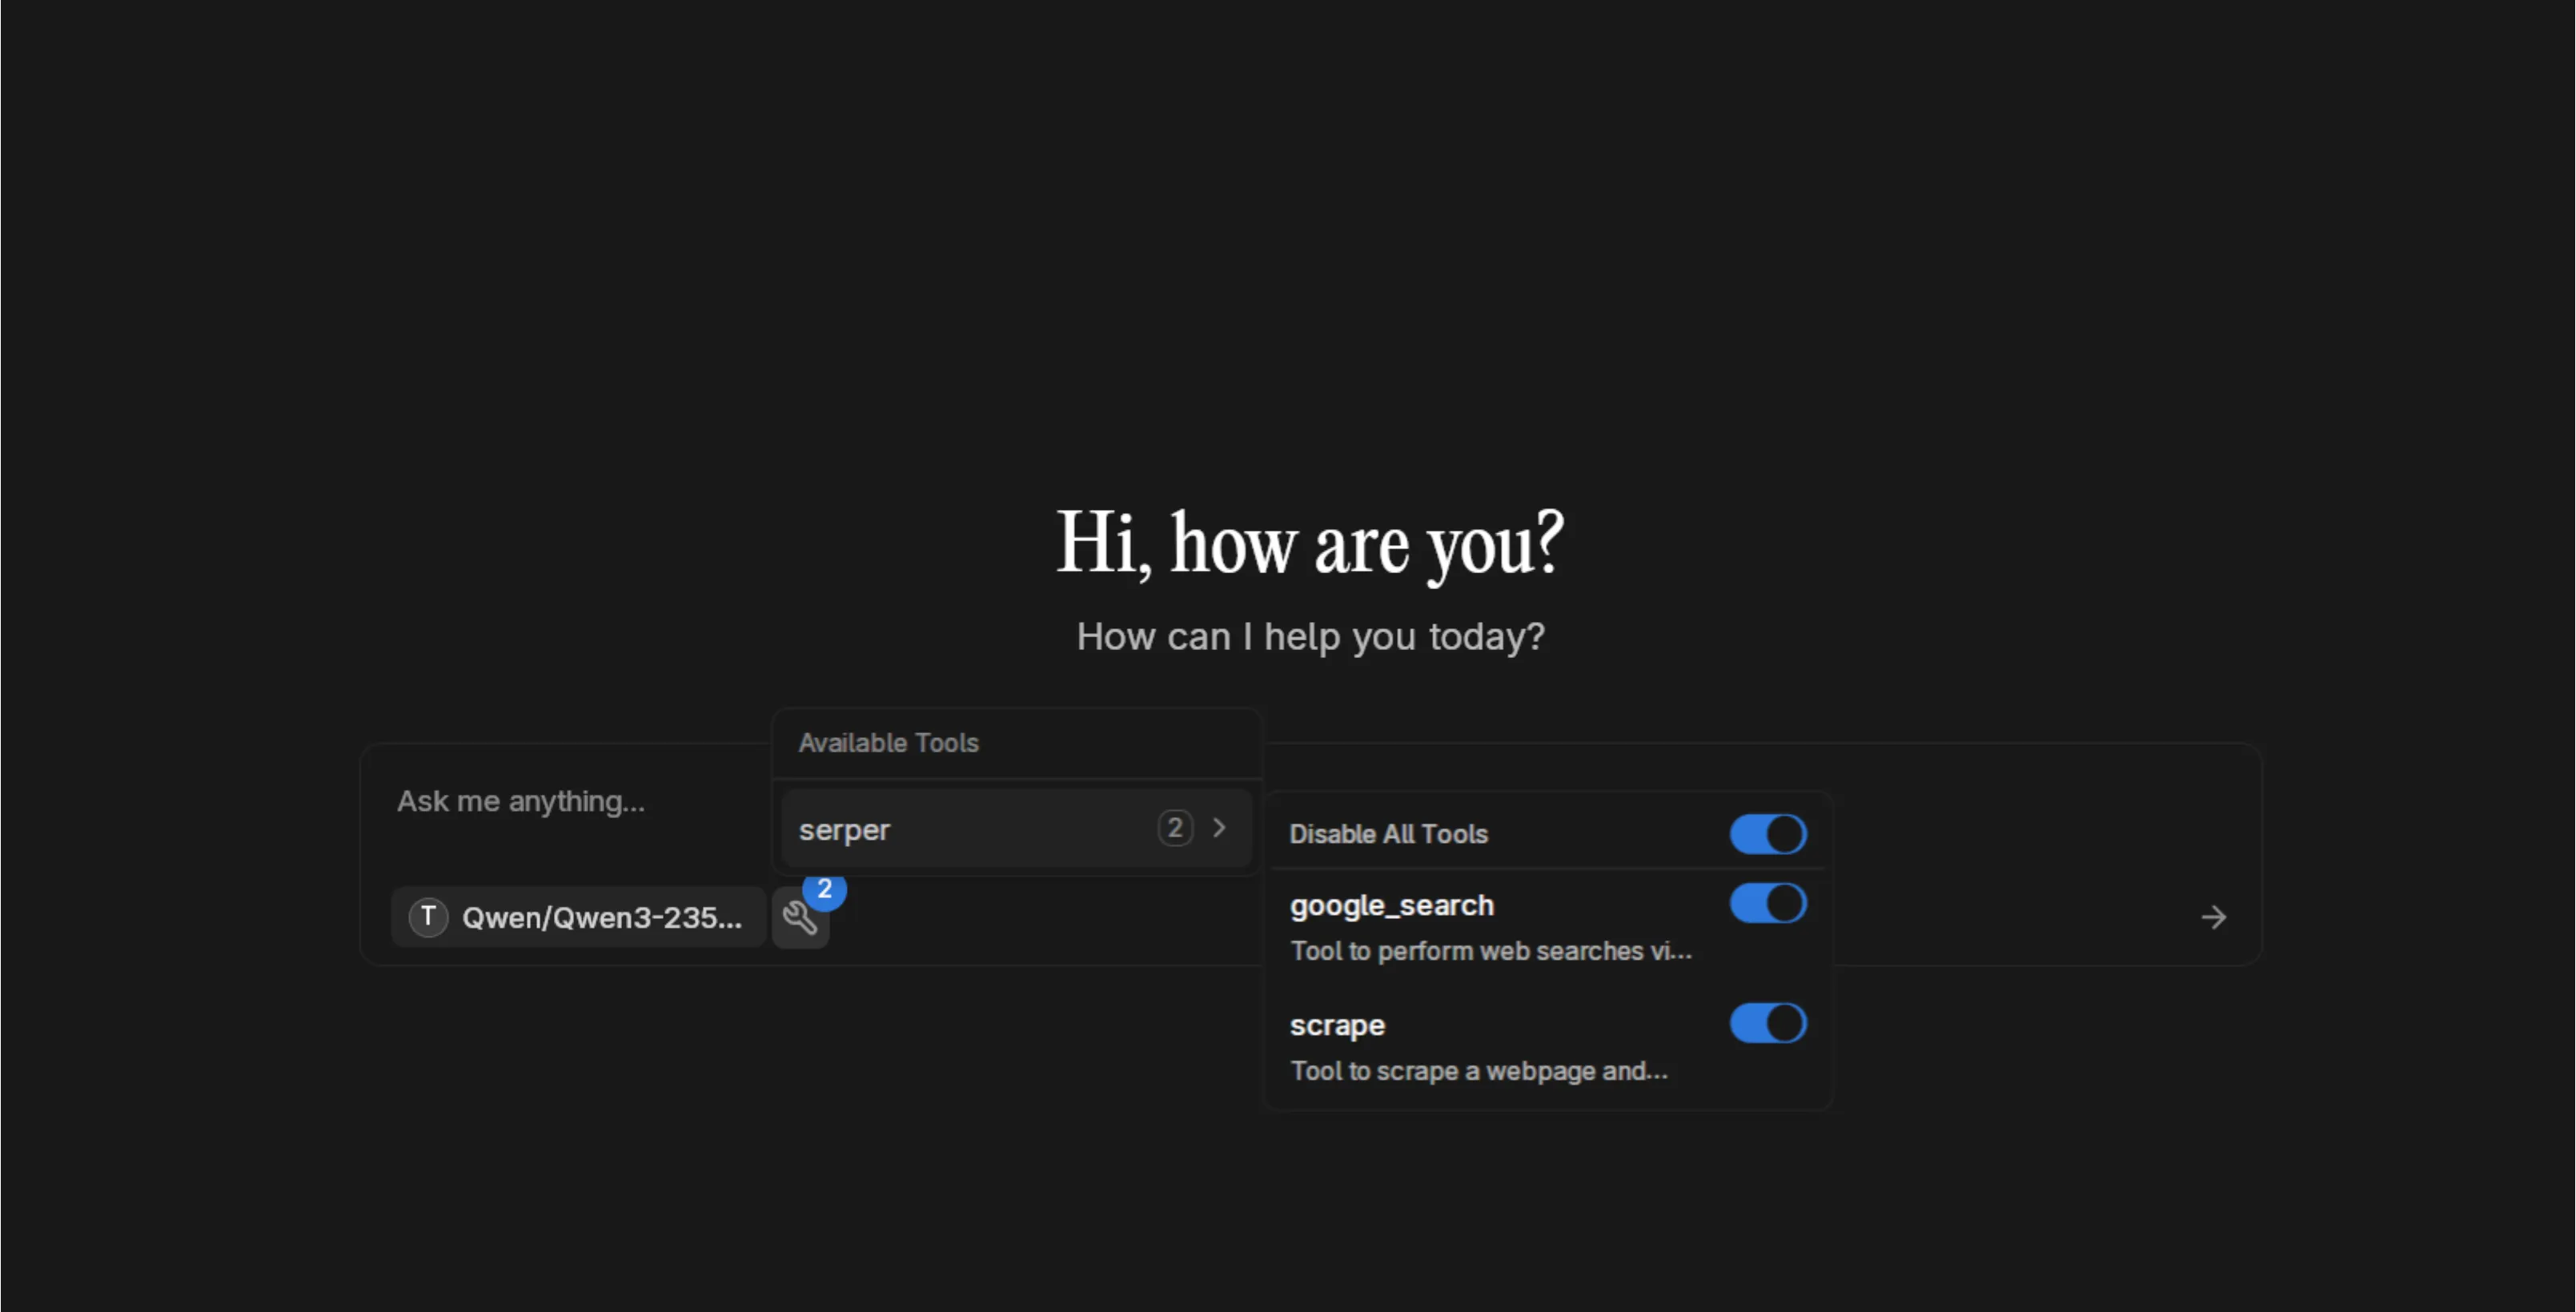Click the blue 2 badge on the wrench
This screenshot has width=2576, height=1312.
click(824, 890)
